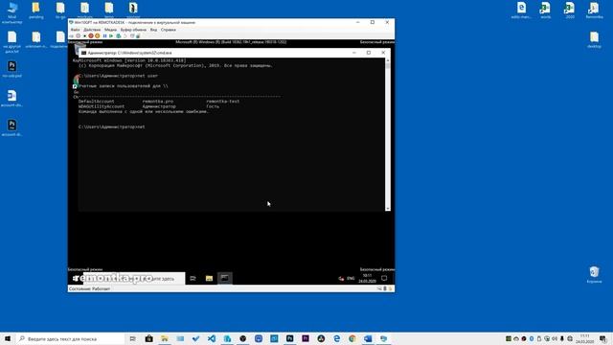
Task: Click WDAGUtilityAccount entry in cmd output
Action: tap(102, 106)
